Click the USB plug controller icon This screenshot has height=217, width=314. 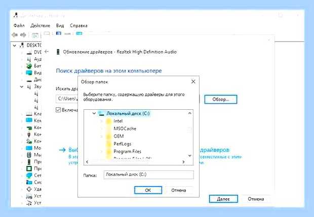coord(29,135)
